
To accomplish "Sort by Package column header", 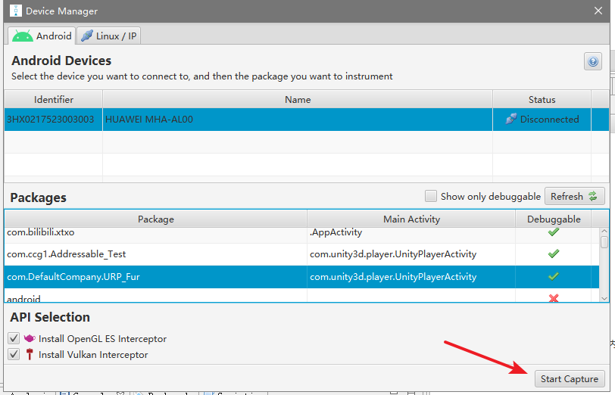I will point(156,219).
